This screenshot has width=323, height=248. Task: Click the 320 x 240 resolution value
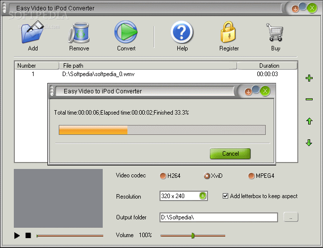point(173,196)
